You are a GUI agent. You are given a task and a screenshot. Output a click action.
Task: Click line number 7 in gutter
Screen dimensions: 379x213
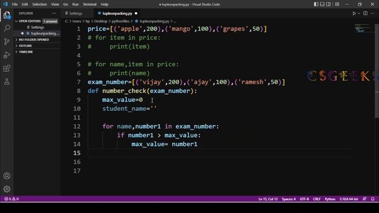click(x=79, y=82)
